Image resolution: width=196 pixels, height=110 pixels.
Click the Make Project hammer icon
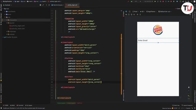[128, 1]
